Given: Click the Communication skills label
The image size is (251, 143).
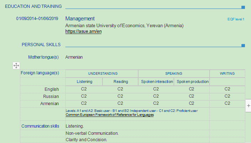Looking at the screenshot, I should coord(40,126).
